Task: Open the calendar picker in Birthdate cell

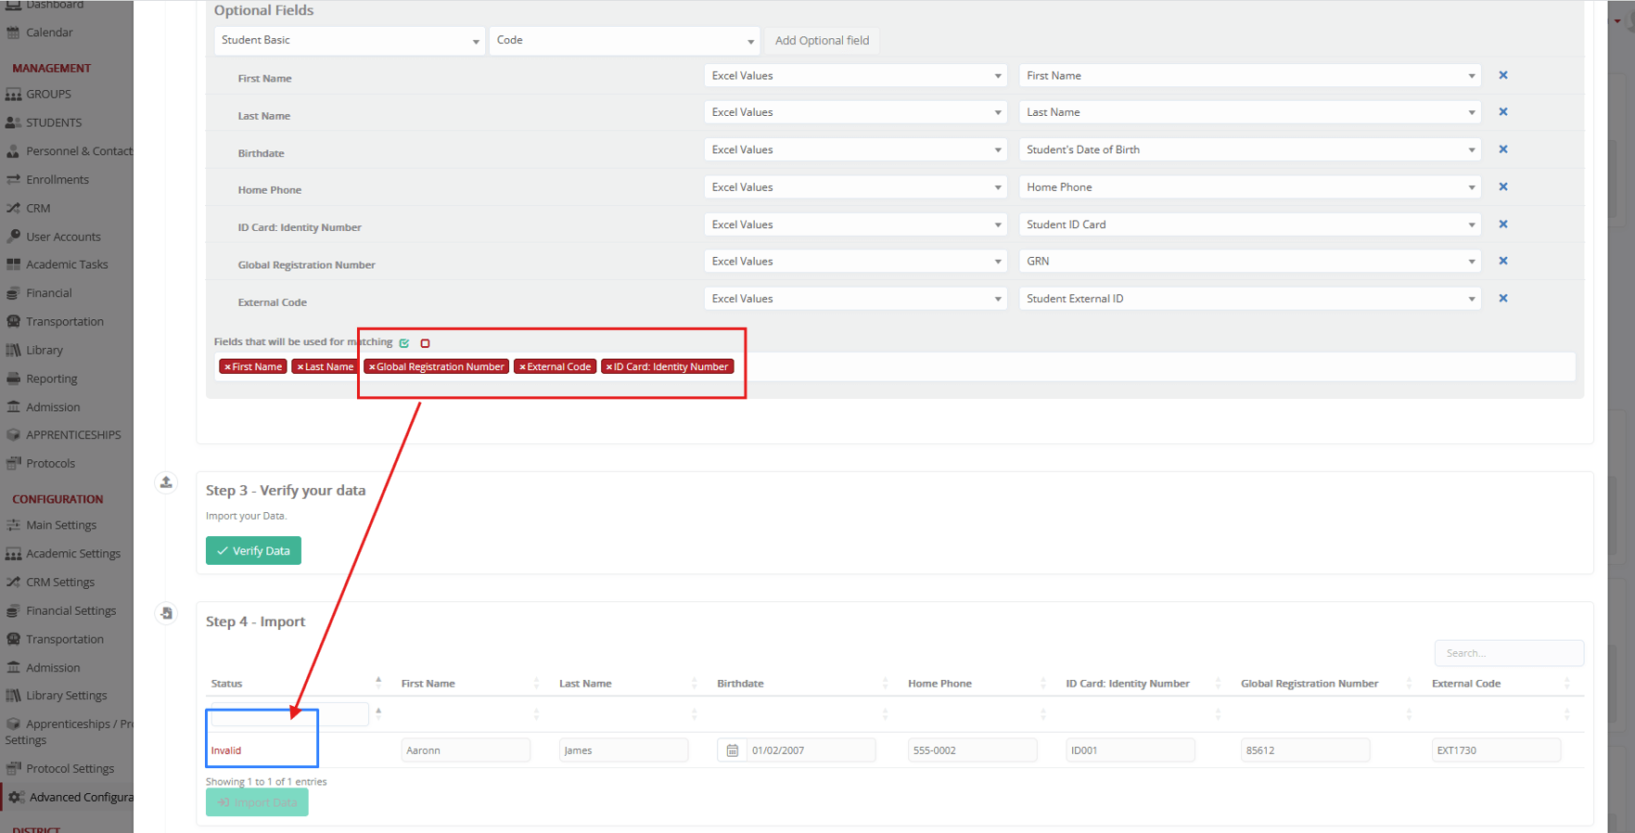Action: click(732, 750)
